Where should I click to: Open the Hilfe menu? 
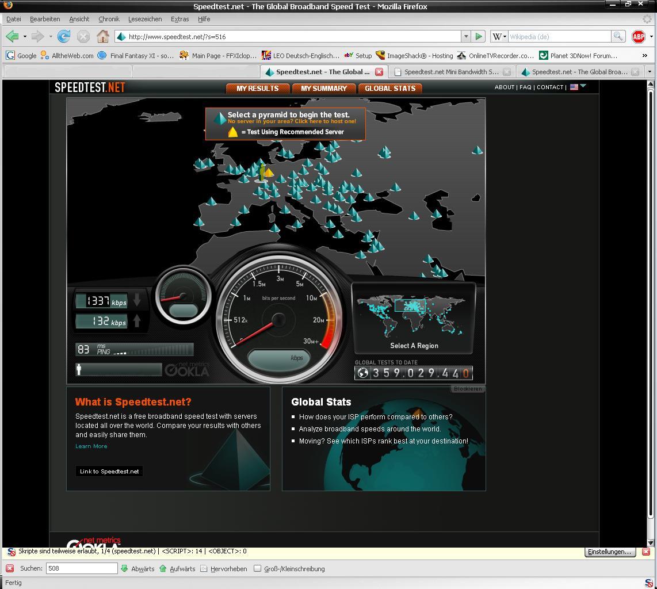204,19
